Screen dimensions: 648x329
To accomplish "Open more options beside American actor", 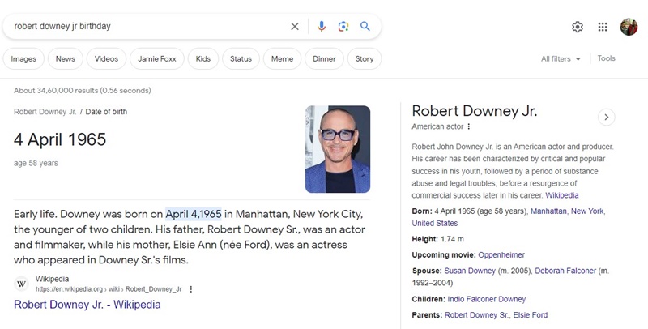I will point(469,127).
